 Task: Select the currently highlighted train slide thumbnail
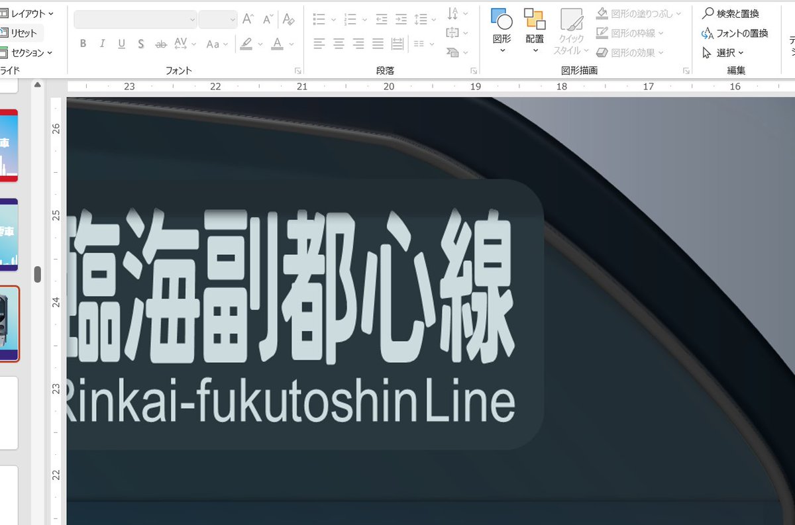tap(9, 324)
